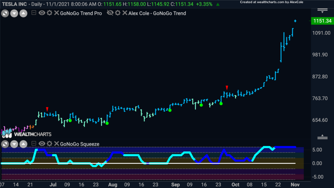Click the 654.60 price axis label
This screenshot has width=334, height=188.
pyautogui.click(x=320, y=120)
